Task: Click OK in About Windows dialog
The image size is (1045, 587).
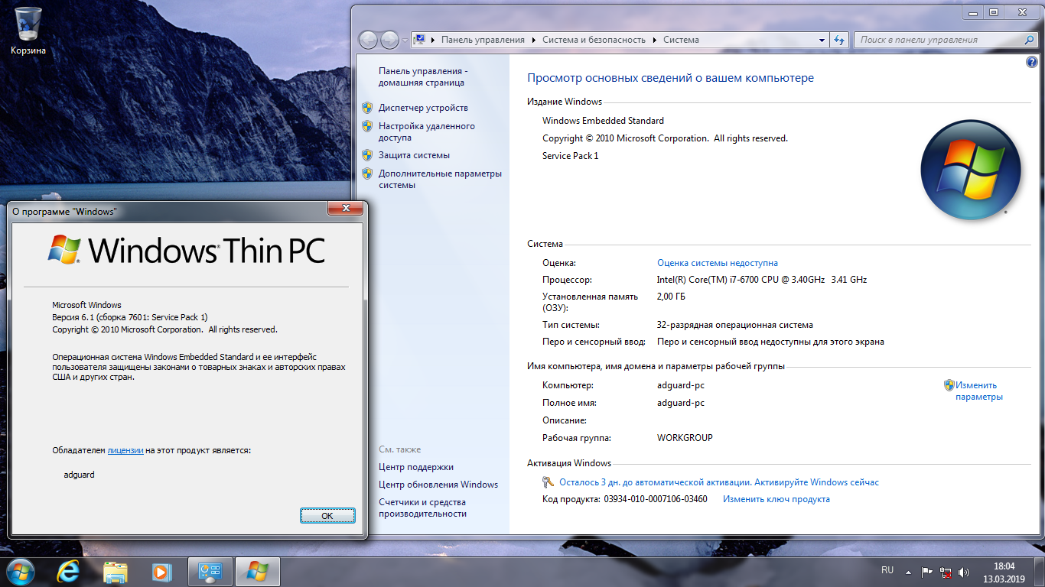Action: pyautogui.click(x=327, y=516)
